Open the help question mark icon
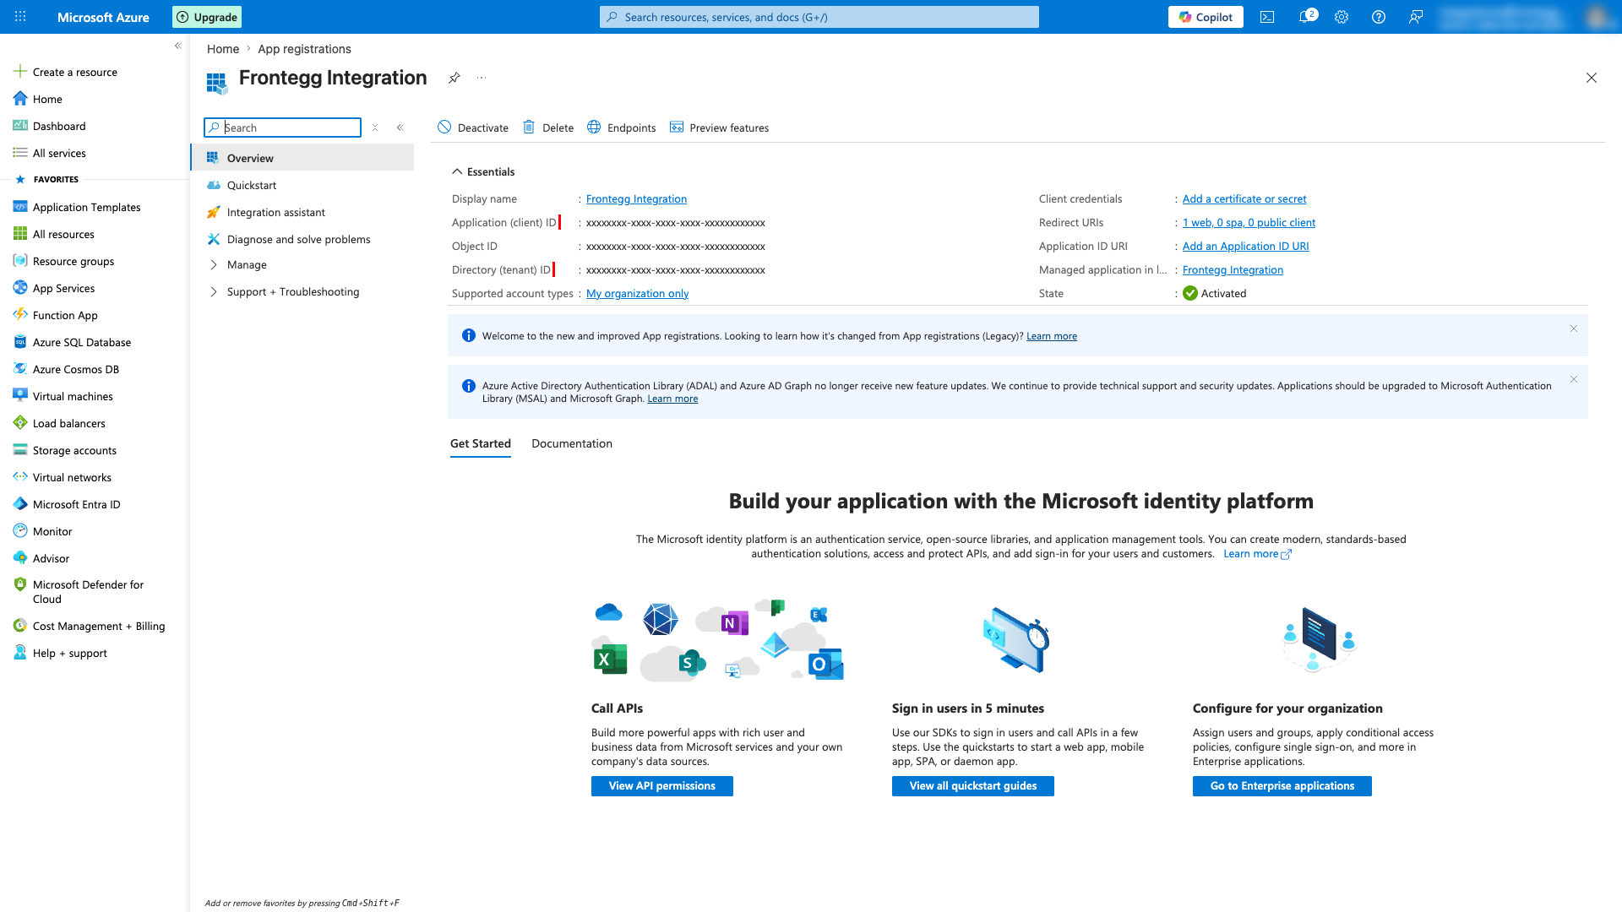Viewport: 1622px width, 912px height. (x=1379, y=17)
